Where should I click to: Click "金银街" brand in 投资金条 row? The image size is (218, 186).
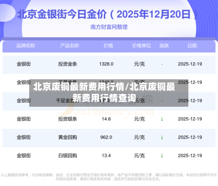point(24,64)
